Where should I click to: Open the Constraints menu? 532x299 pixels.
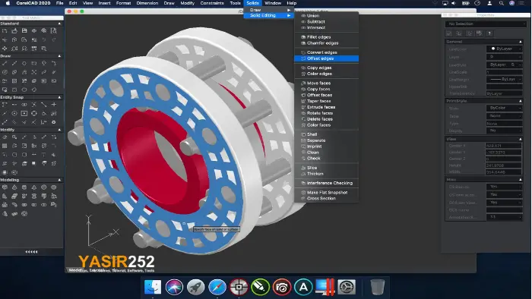pos(212,3)
